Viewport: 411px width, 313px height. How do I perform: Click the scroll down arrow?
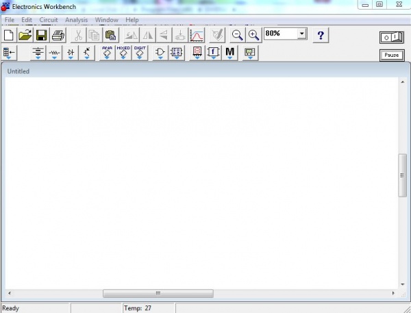point(403,284)
